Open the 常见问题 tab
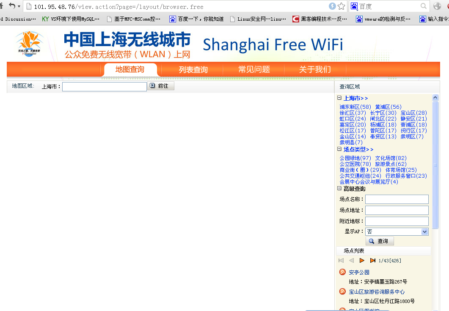The image size is (449, 311). point(254,69)
